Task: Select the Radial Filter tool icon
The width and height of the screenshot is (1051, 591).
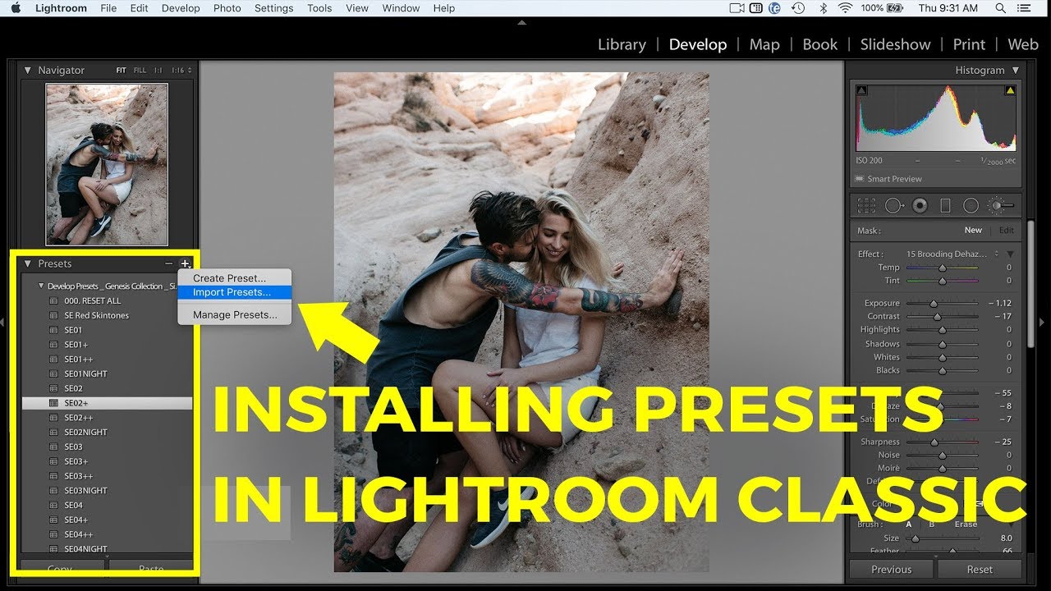Action: (971, 205)
